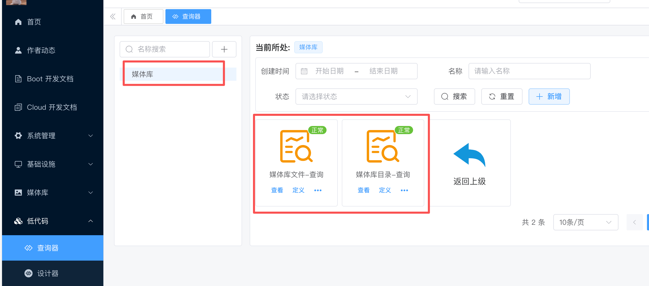Click the orange 媒体库文件-查询 query icon
Viewport: 649px width, 286px height.
[296, 146]
